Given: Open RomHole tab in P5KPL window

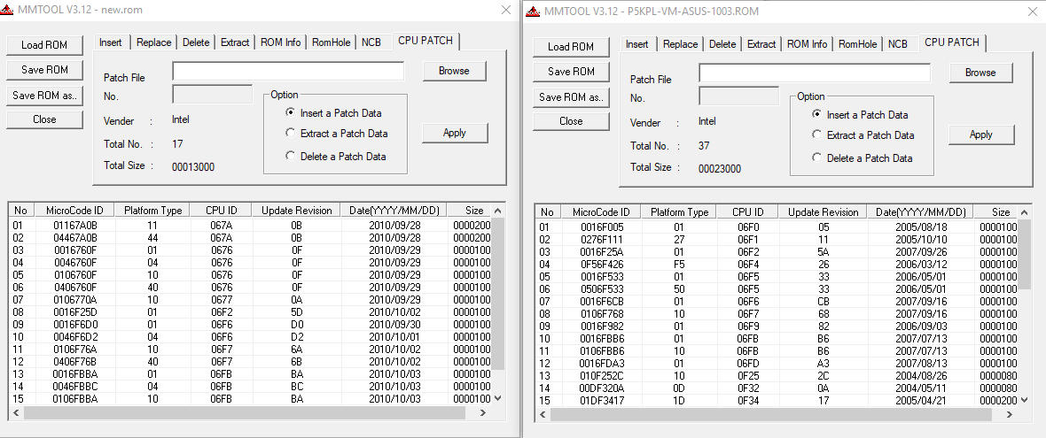Looking at the screenshot, I should (x=857, y=44).
